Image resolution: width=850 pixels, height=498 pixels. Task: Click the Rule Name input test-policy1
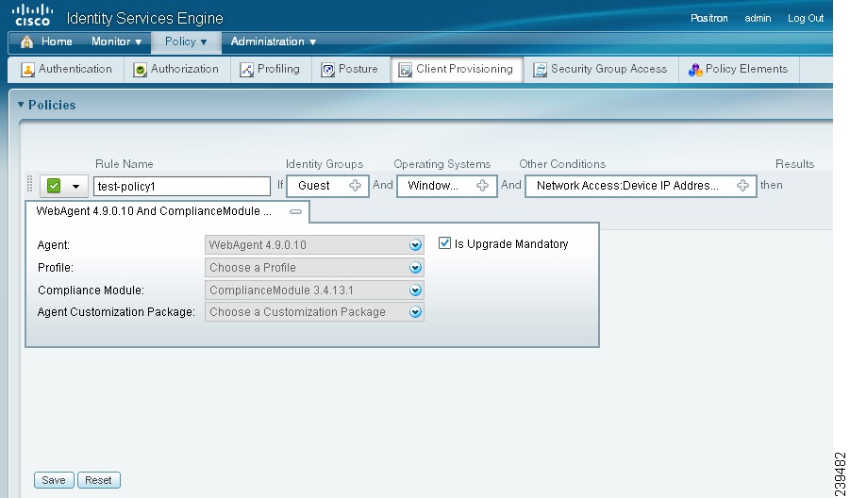[181, 187]
